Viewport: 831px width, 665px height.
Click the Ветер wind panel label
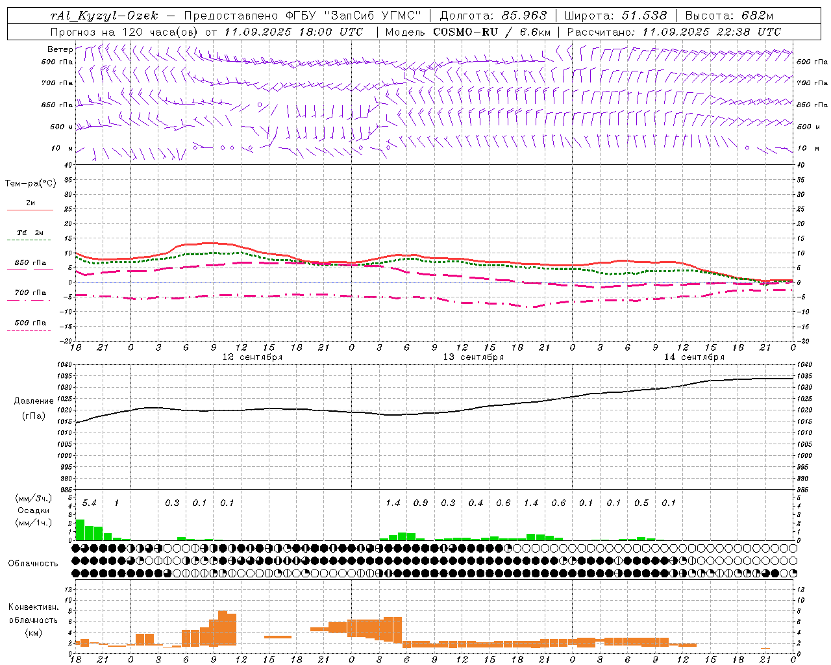60,49
